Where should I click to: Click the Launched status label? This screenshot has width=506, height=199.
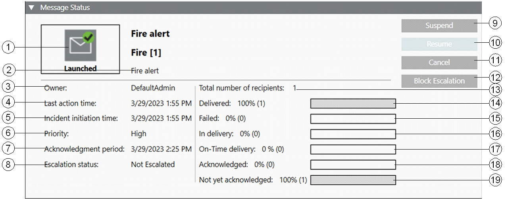tap(80, 68)
